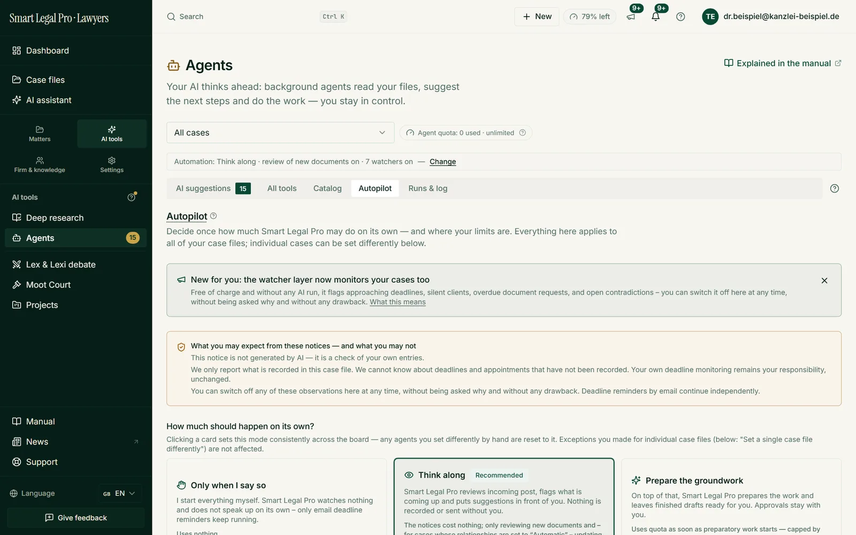Open Case files in sidebar
856x535 pixels.
click(76, 80)
